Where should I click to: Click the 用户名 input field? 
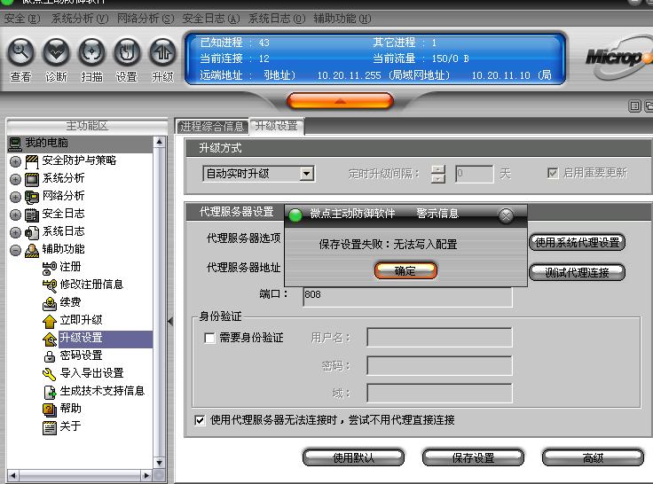(x=439, y=337)
